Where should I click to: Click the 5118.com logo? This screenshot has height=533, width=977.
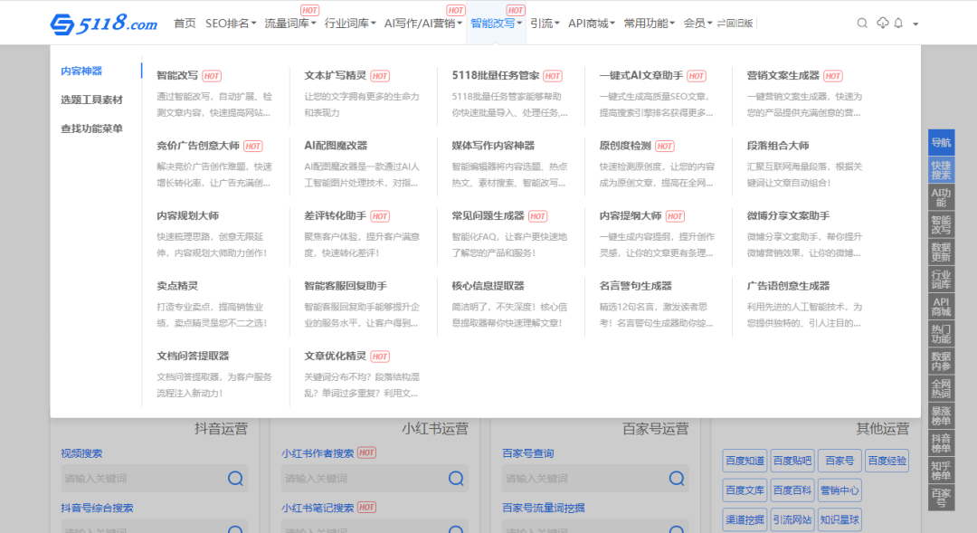point(103,24)
